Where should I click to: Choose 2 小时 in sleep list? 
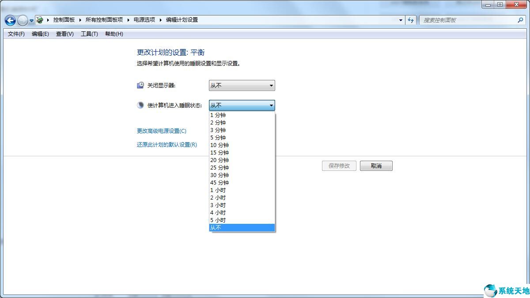point(242,198)
